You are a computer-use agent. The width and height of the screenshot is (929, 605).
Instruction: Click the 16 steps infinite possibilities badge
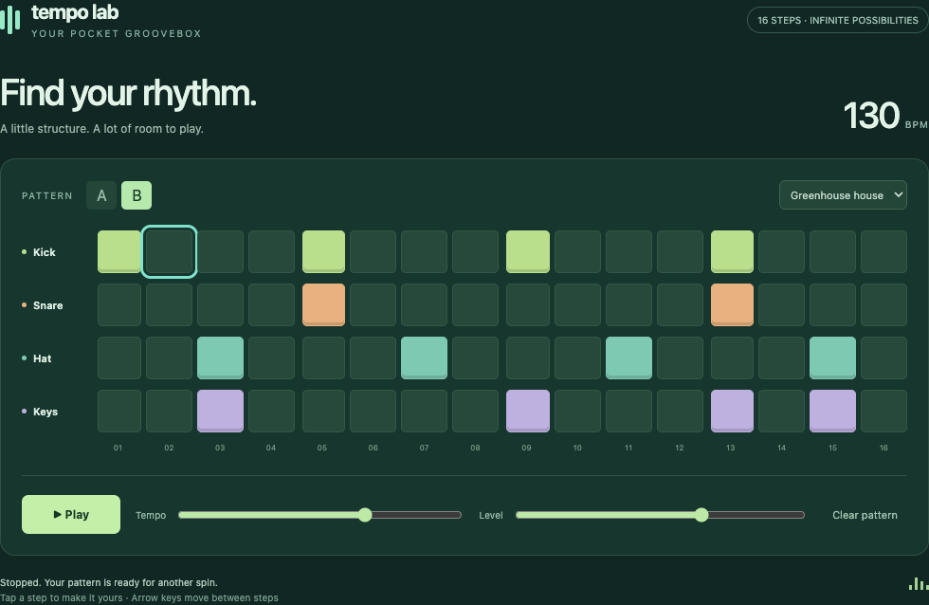coord(837,20)
